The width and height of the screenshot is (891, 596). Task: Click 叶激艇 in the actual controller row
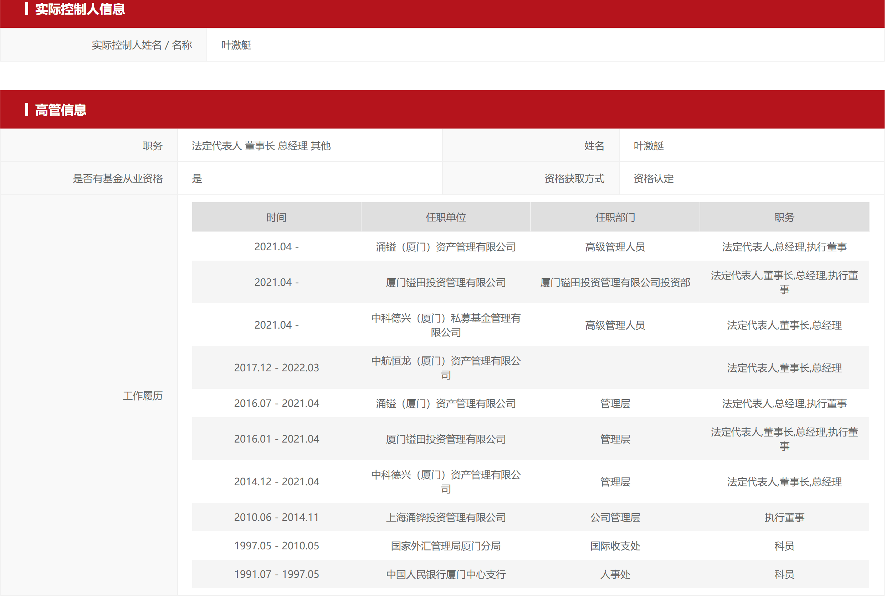pos(236,45)
